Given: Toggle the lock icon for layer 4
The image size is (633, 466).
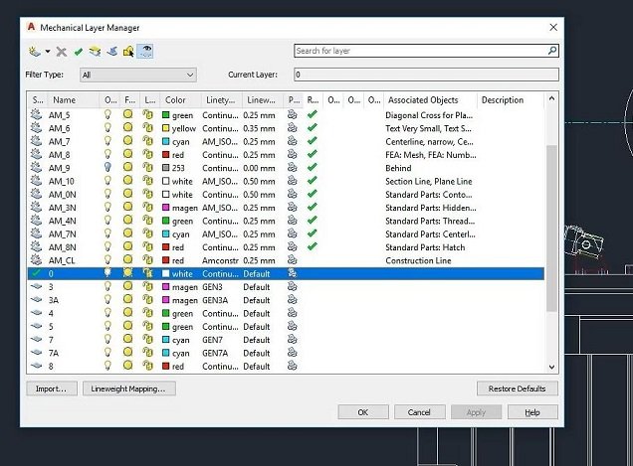Looking at the screenshot, I should tap(148, 313).
